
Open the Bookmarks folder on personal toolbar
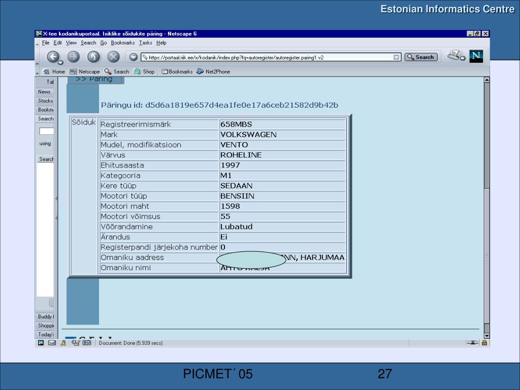click(x=177, y=72)
